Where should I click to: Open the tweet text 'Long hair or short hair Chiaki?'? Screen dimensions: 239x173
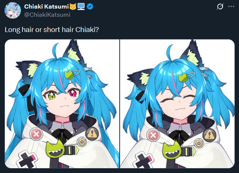[x=52, y=29]
